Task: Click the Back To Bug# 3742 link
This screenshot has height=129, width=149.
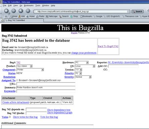Action: (108, 46)
